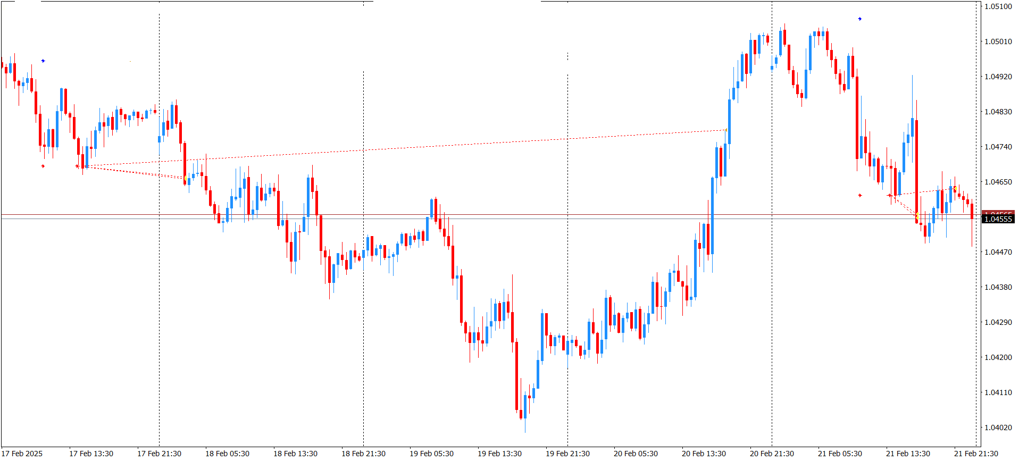The height and width of the screenshot is (461, 1019).
Task: Click the 21 Feb 13:30 time label
Action: 908,454
